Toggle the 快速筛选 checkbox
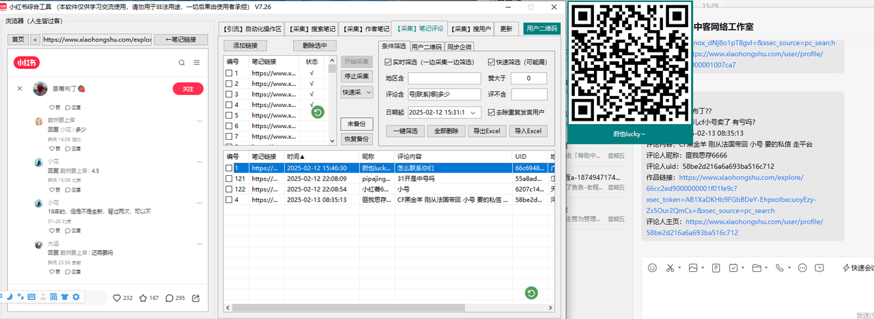This screenshot has width=874, height=319. [492, 62]
